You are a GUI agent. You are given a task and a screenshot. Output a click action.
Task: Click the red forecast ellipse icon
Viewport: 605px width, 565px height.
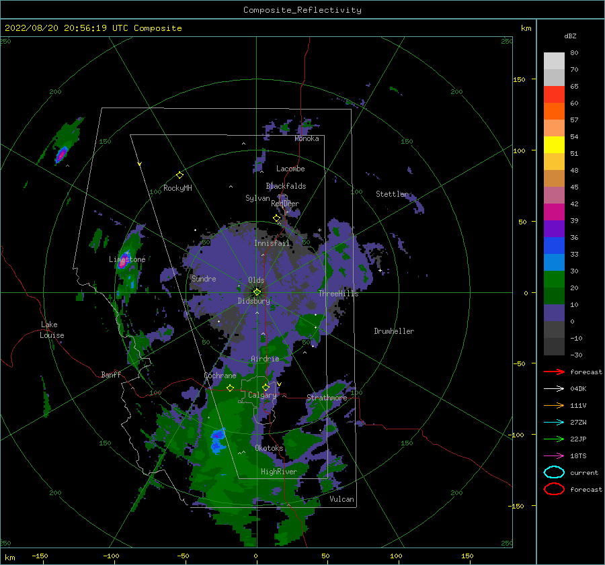pyautogui.click(x=554, y=489)
